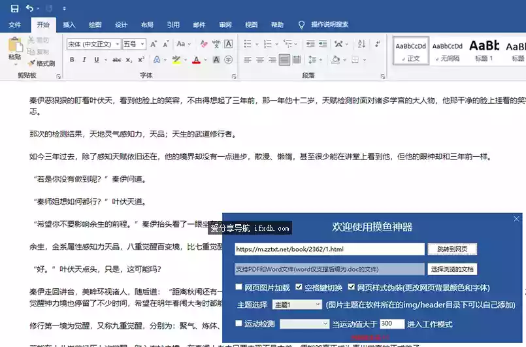526x347 pixels.
Task: Switch to 布局 tab
Action: 147,24
